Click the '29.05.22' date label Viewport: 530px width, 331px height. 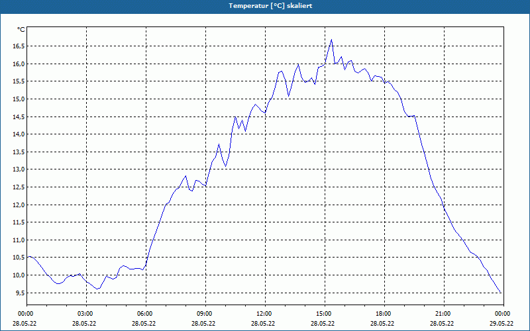pyautogui.click(x=502, y=324)
